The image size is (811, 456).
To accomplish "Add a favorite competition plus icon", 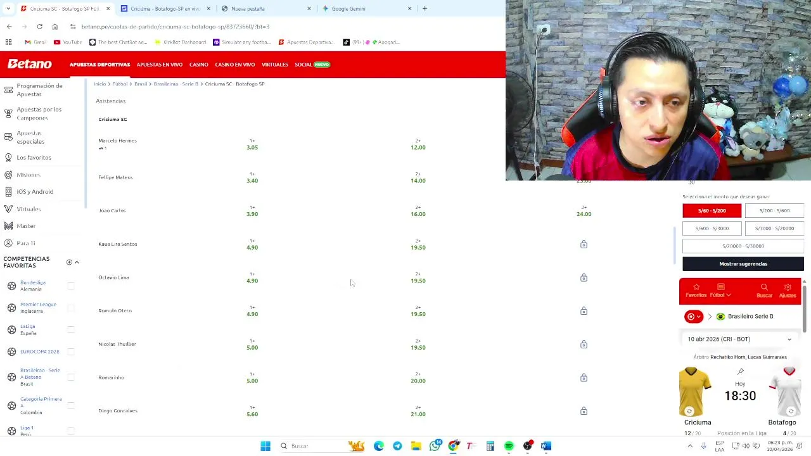I will 69,262.
